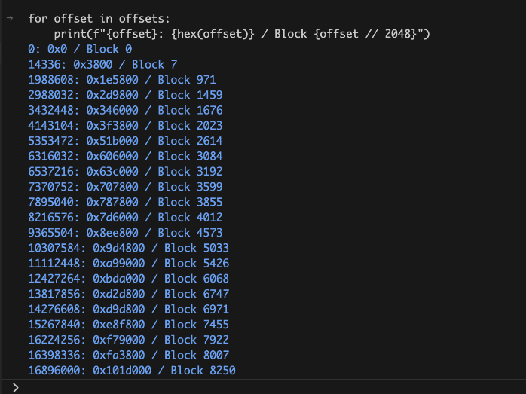This screenshot has width=526, height=394.
Task: Click the hex value 0x1e5800
Action: [112, 80]
